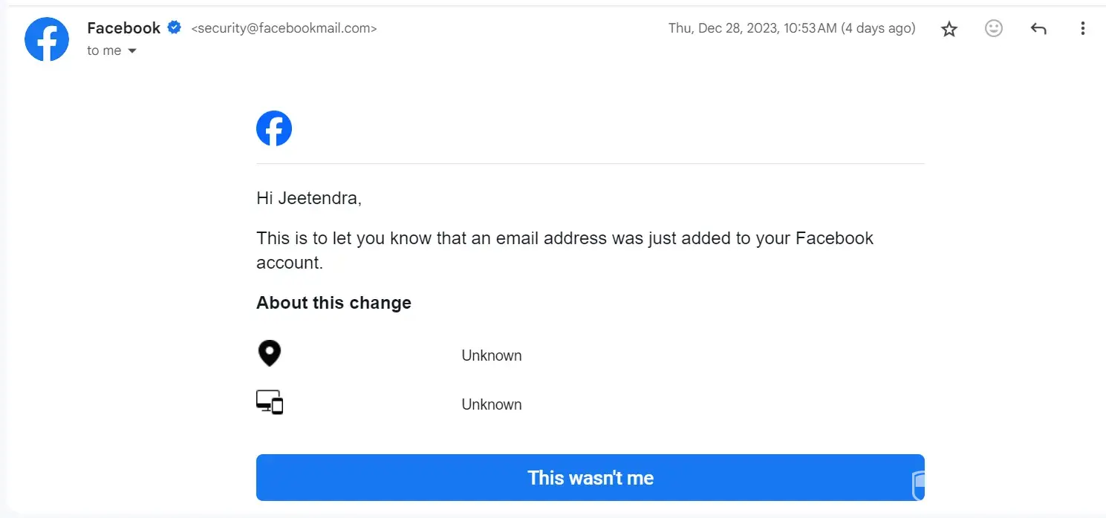Click the reply arrow icon
The image size is (1106, 518).
pyautogui.click(x=1038, y=29)
